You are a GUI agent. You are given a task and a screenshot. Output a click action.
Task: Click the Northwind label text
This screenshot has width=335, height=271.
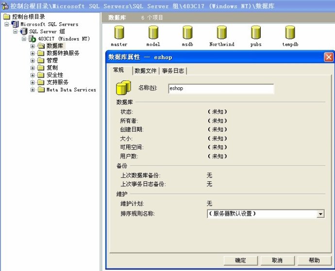[222, 45]
